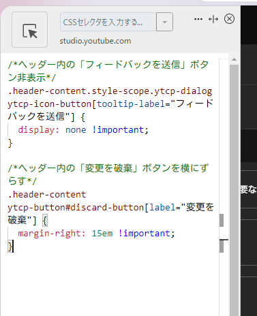Click the フィードバックを送信 ボタン非表示 comment
This screenshot has height=316, width=257.
[108, 71]
